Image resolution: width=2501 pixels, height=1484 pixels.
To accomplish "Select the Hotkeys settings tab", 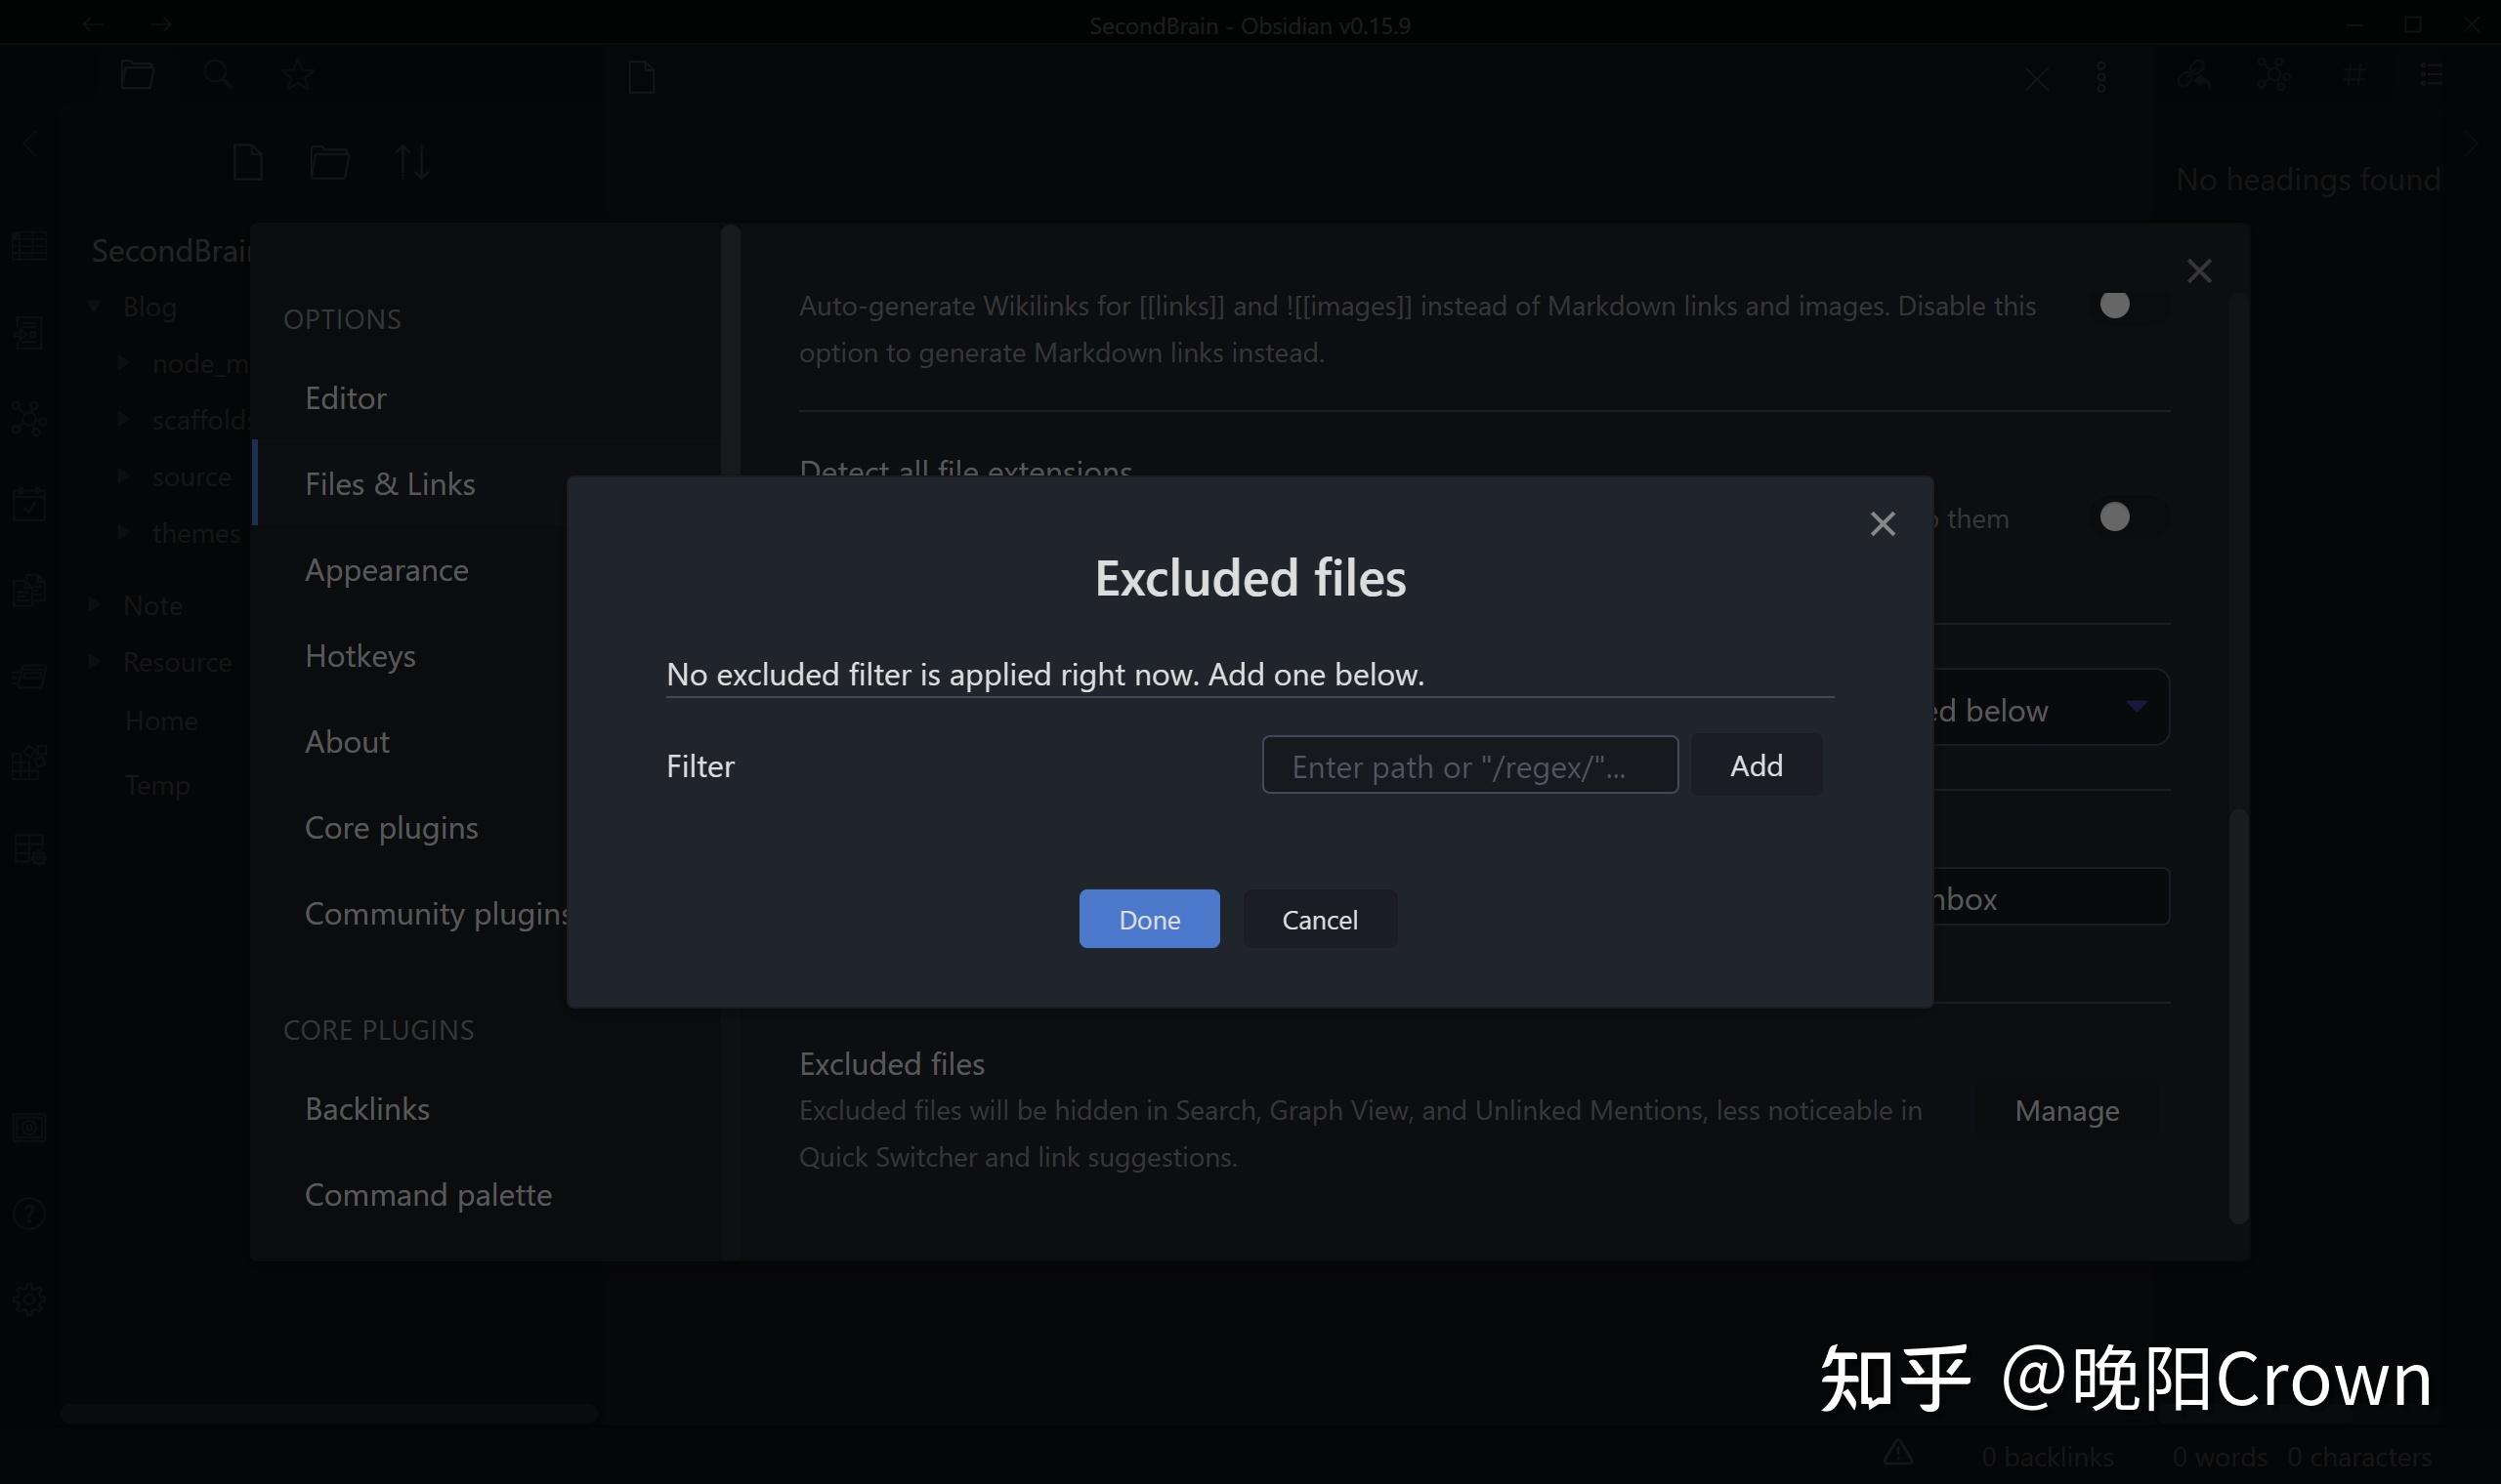I will point(360,656).
